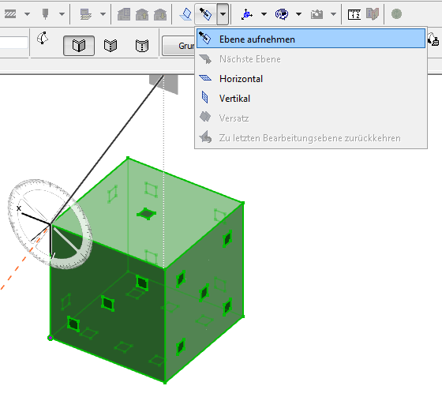Toggle the second cube geometry method button
442x397 pixels.
tap(110, 46)
